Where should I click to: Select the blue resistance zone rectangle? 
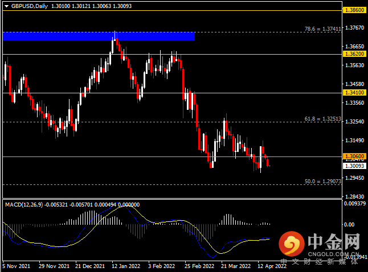pyautogui.click(x=99, y=36)
